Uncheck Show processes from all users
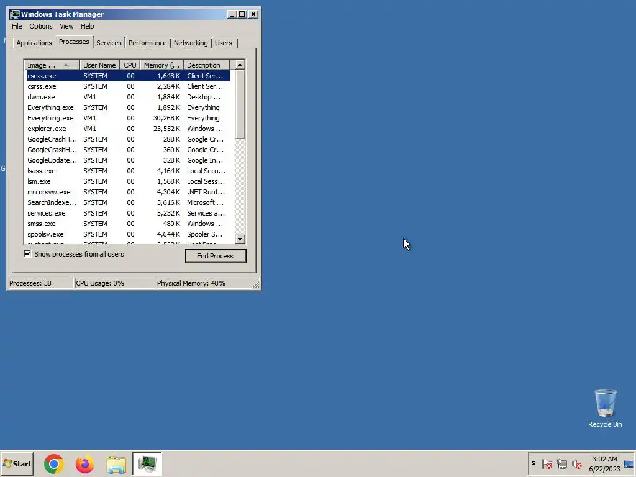 click(x=27, y=254)
